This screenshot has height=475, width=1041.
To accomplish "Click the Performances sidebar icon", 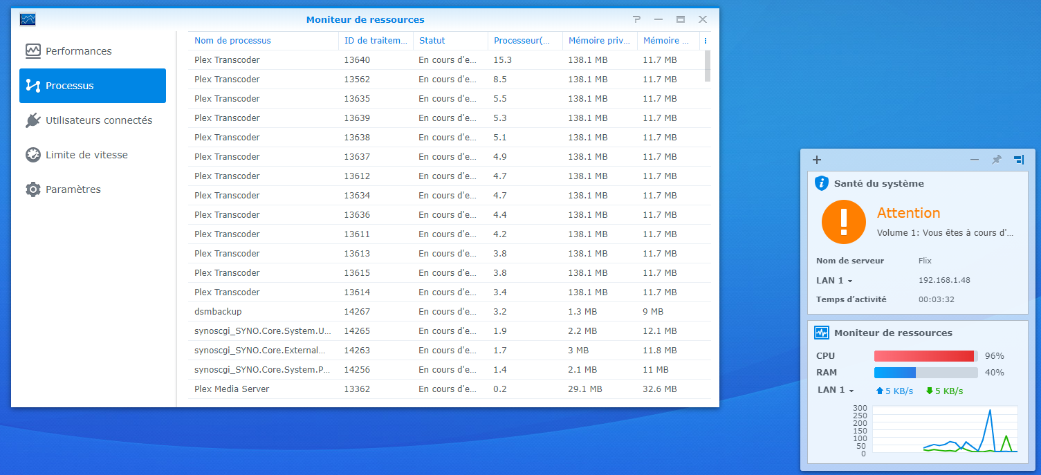I will tap(33, 51).
